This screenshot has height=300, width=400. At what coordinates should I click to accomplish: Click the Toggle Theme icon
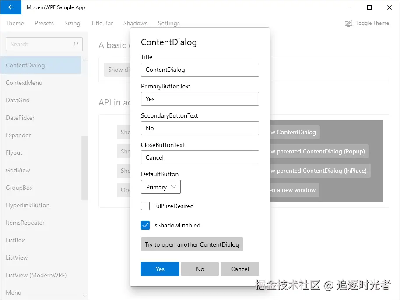click(x=348, y=24)
